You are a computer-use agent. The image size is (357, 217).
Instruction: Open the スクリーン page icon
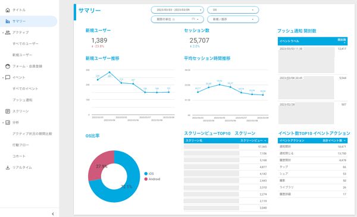(8, 111)
